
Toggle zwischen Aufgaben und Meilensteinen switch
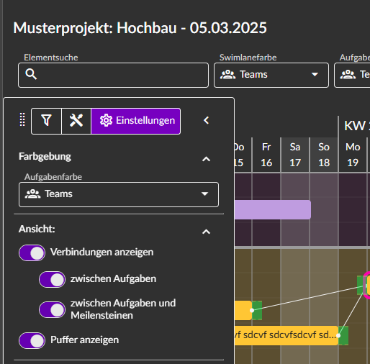(52, 309)
